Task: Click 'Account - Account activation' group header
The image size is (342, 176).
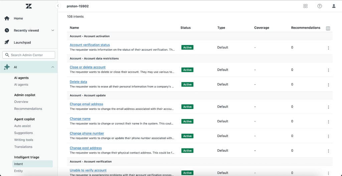Action: [x=90, y=36]
